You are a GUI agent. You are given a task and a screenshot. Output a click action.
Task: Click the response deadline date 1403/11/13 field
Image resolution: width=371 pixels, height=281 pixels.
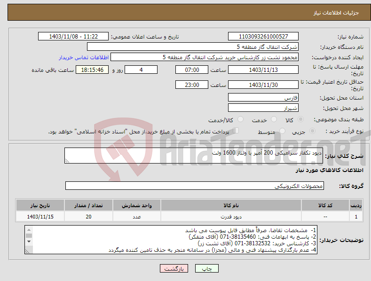tap(263, 70)
